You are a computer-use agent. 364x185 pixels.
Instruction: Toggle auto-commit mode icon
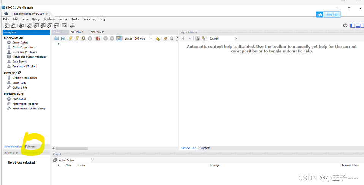(x=119, y=38)
